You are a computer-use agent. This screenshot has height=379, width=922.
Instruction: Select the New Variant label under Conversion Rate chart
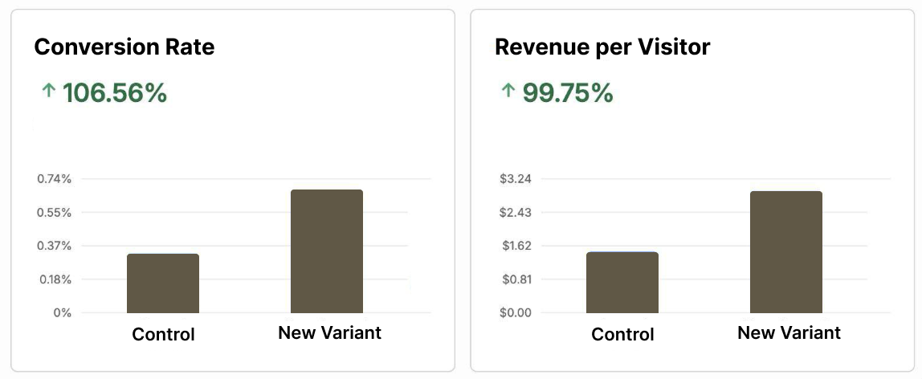point(329,332)
